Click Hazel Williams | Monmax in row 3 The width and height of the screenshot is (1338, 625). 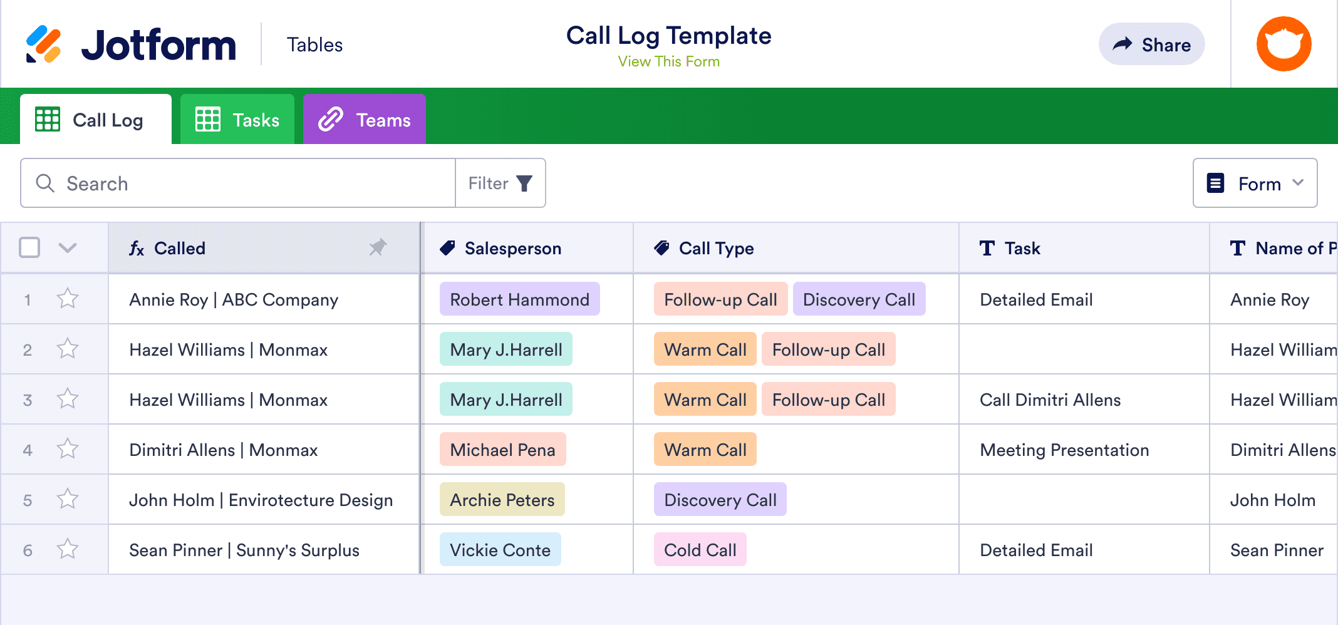pyautogui.click(x=264, y=399)
